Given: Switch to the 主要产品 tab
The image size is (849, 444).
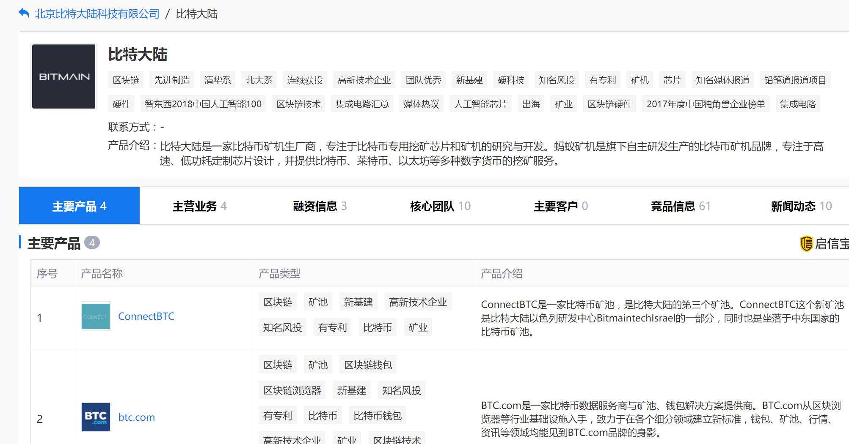Looking at the screenshot, I should [79, 206].
